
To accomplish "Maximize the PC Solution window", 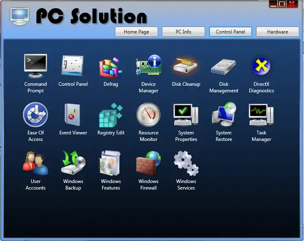I will [282, 4].
